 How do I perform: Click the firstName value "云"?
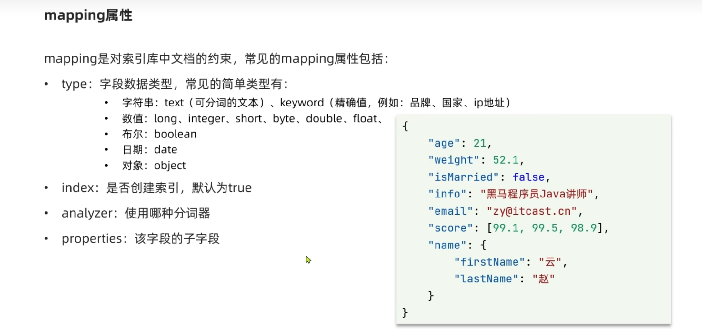coord(550,262)
